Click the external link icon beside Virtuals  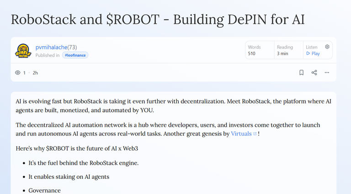tap(255, 134)
